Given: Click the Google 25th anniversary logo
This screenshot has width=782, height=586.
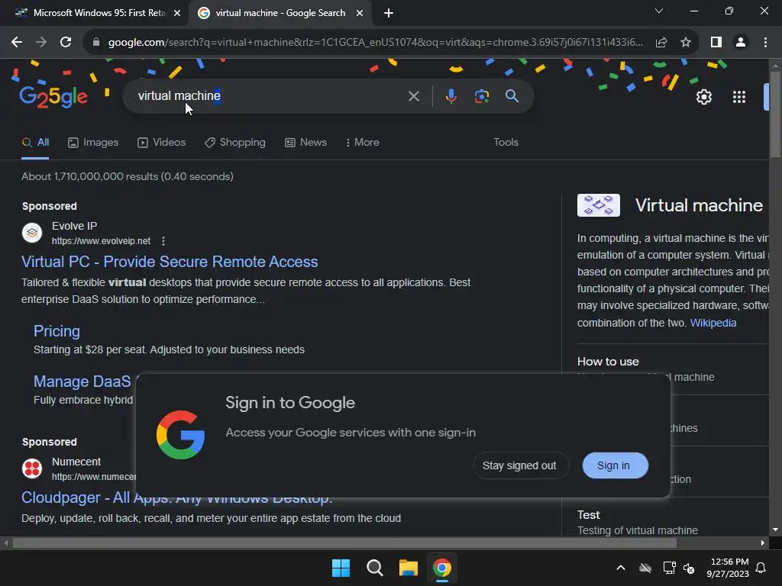Looking at the screenshot, I should tap(53, 96).
